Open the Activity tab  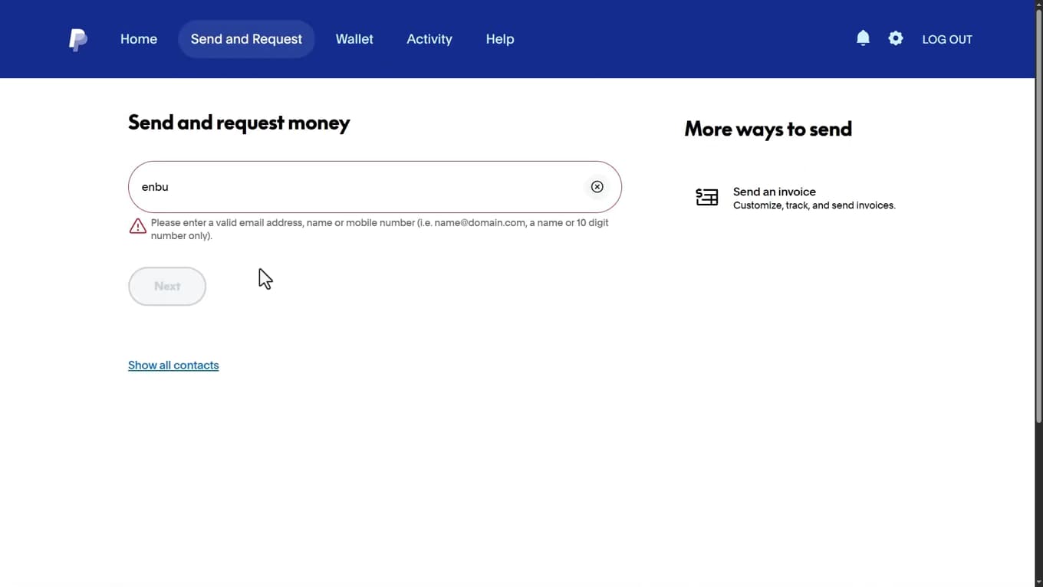point(429,39)
